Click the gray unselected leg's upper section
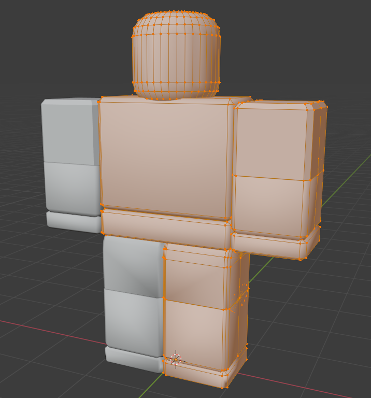 134,266
